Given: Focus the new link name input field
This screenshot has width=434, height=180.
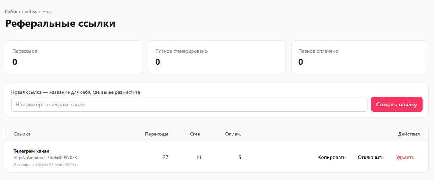Looking at the screenshot, I should (190, 104).
